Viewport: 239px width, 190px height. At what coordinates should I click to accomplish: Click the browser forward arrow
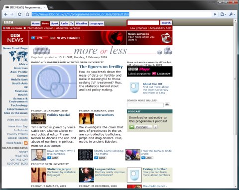(x=12, y=14)
